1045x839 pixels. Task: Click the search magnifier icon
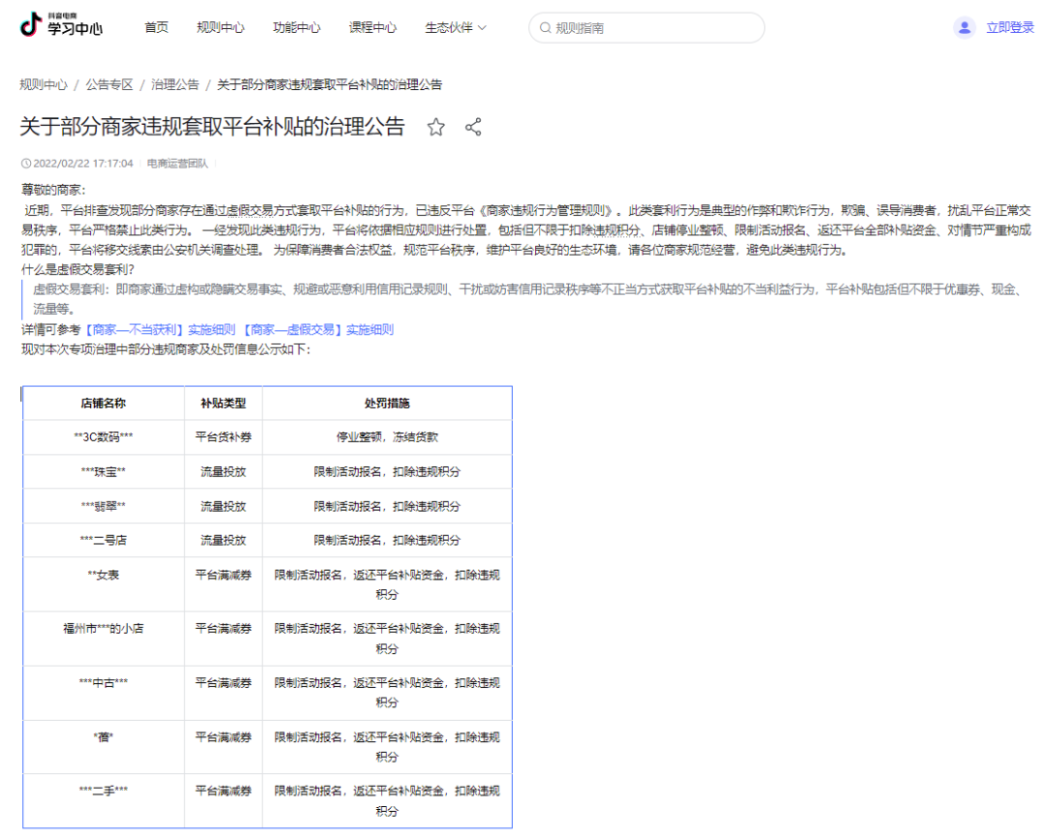point(546,28)
